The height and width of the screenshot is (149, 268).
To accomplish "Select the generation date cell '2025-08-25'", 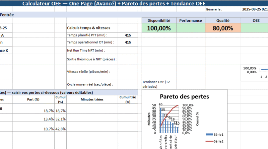I will pyautogui.click(x=255, y=9).
